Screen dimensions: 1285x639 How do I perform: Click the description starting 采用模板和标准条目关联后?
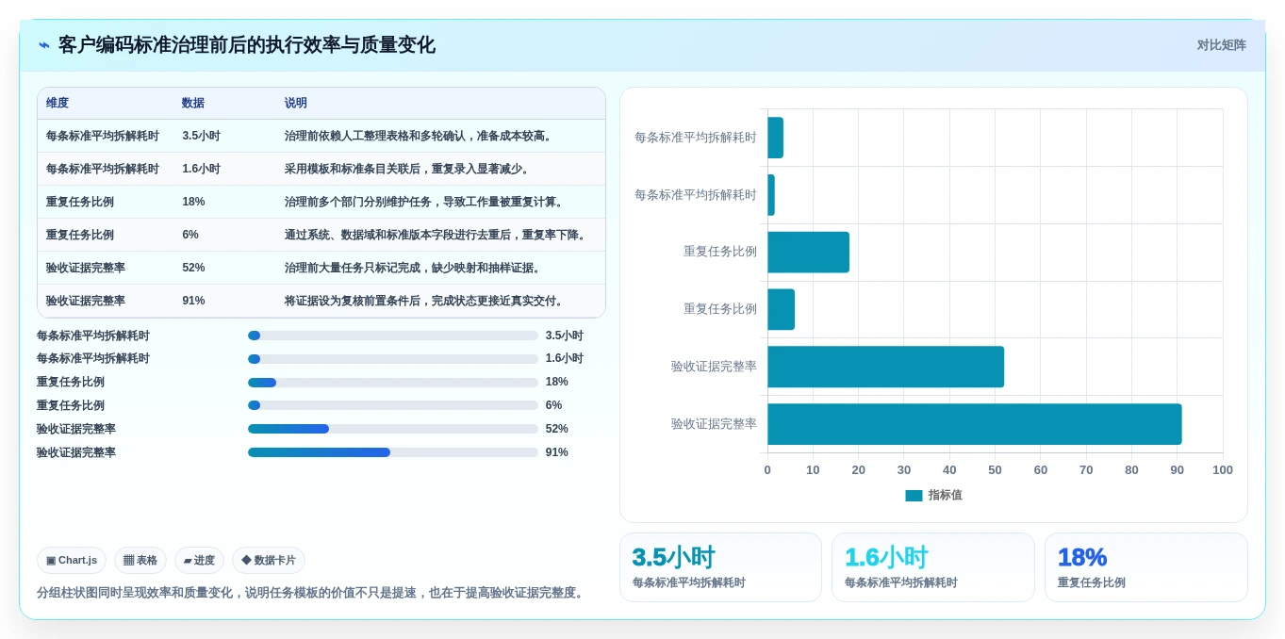click(x=408, y=169)
